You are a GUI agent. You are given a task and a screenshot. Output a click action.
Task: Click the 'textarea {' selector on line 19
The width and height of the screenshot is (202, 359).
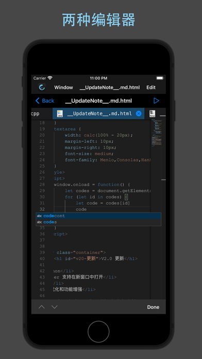[x=68, y=129]
